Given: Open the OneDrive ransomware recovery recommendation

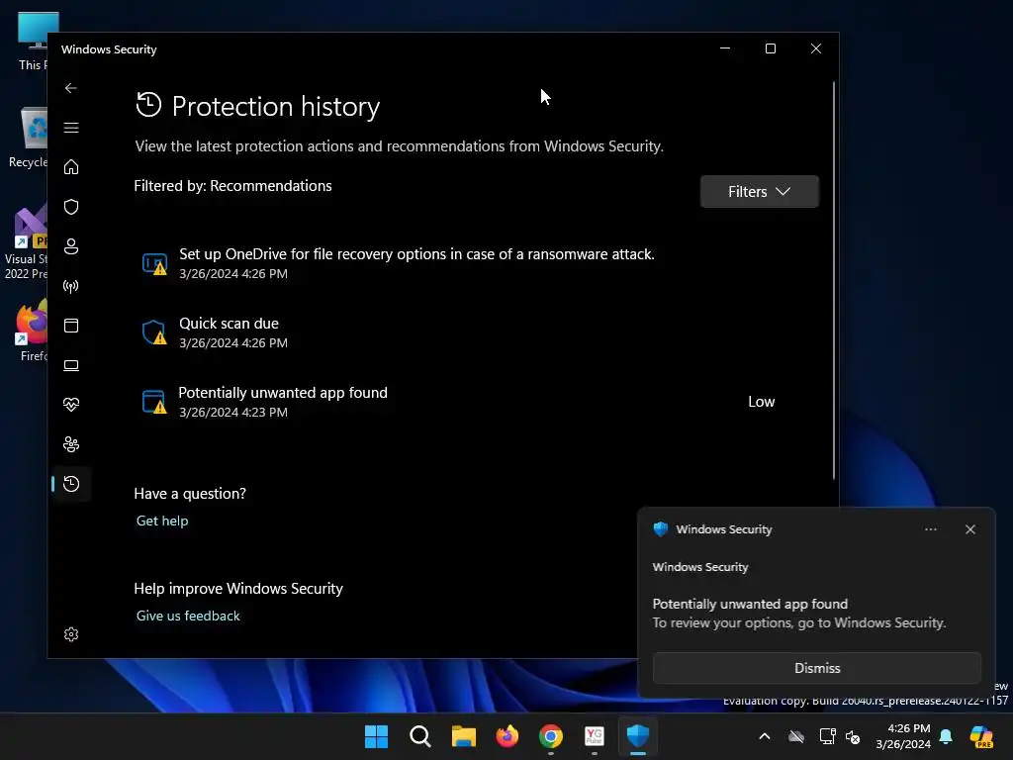Looking at the screenshot, I should (x=477, y=263).
